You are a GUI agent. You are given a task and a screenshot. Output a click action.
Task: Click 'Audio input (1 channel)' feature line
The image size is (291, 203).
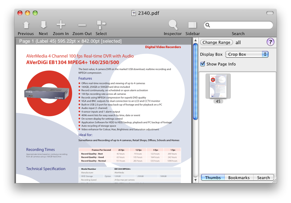94,108
